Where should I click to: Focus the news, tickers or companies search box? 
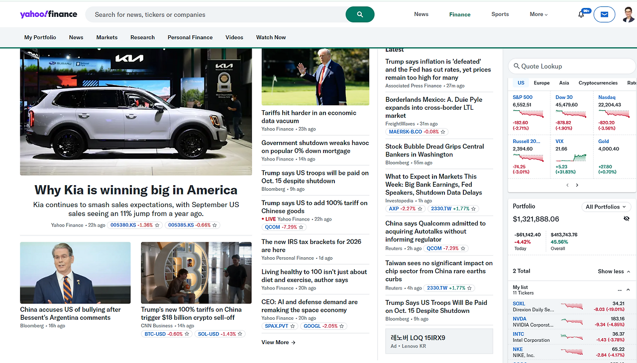point(215,14)
